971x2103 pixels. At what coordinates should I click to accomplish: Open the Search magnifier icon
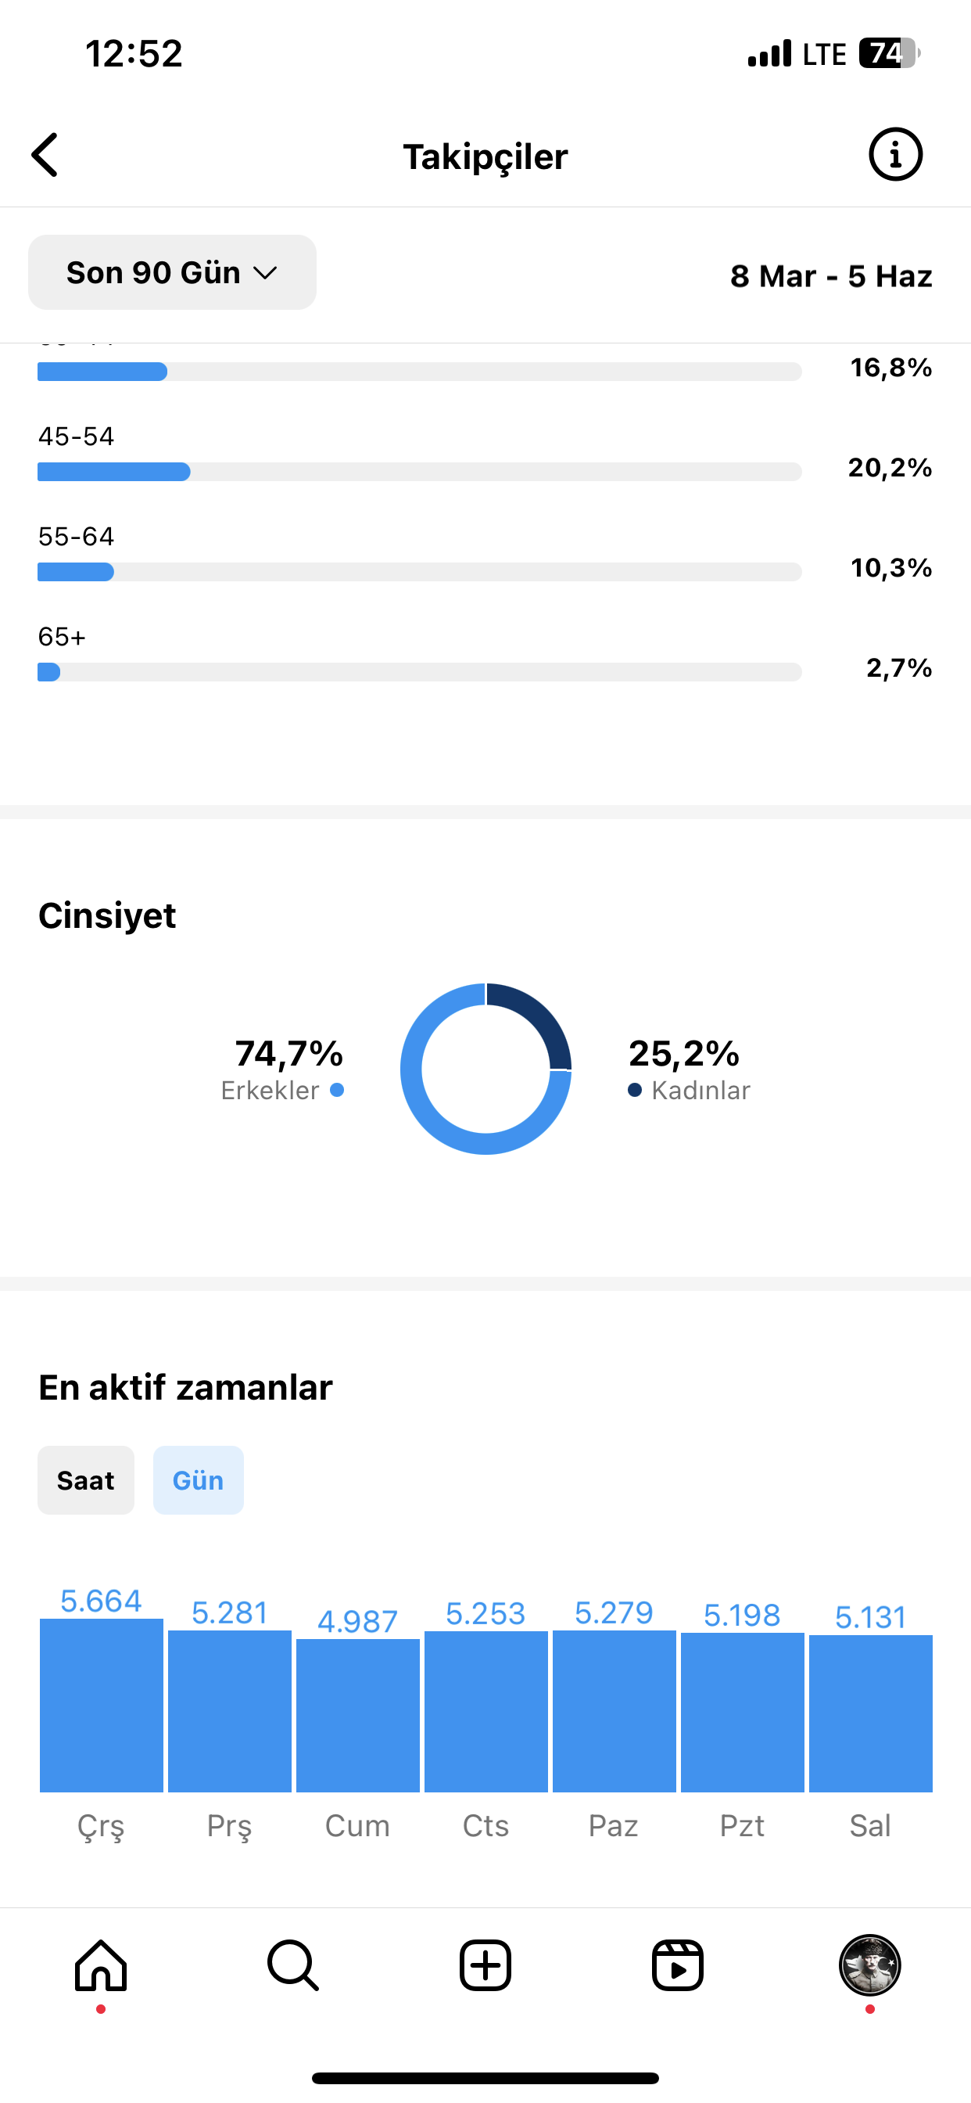coord(293,1965)
